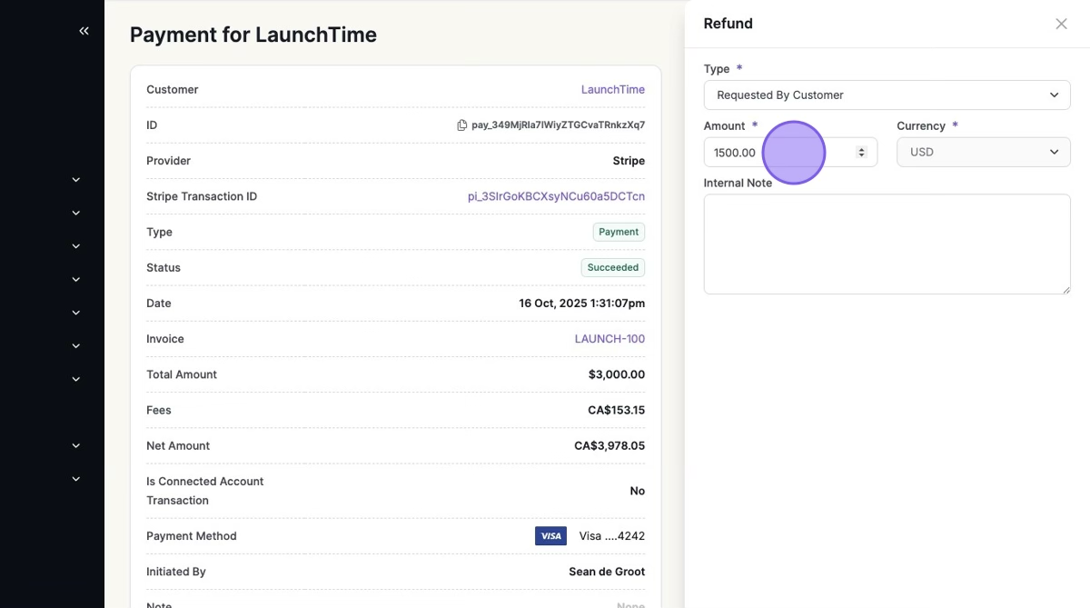Screen dimensions: 1090x608
Task: Click inside the Internal Note text area
Action: [887, 244]
